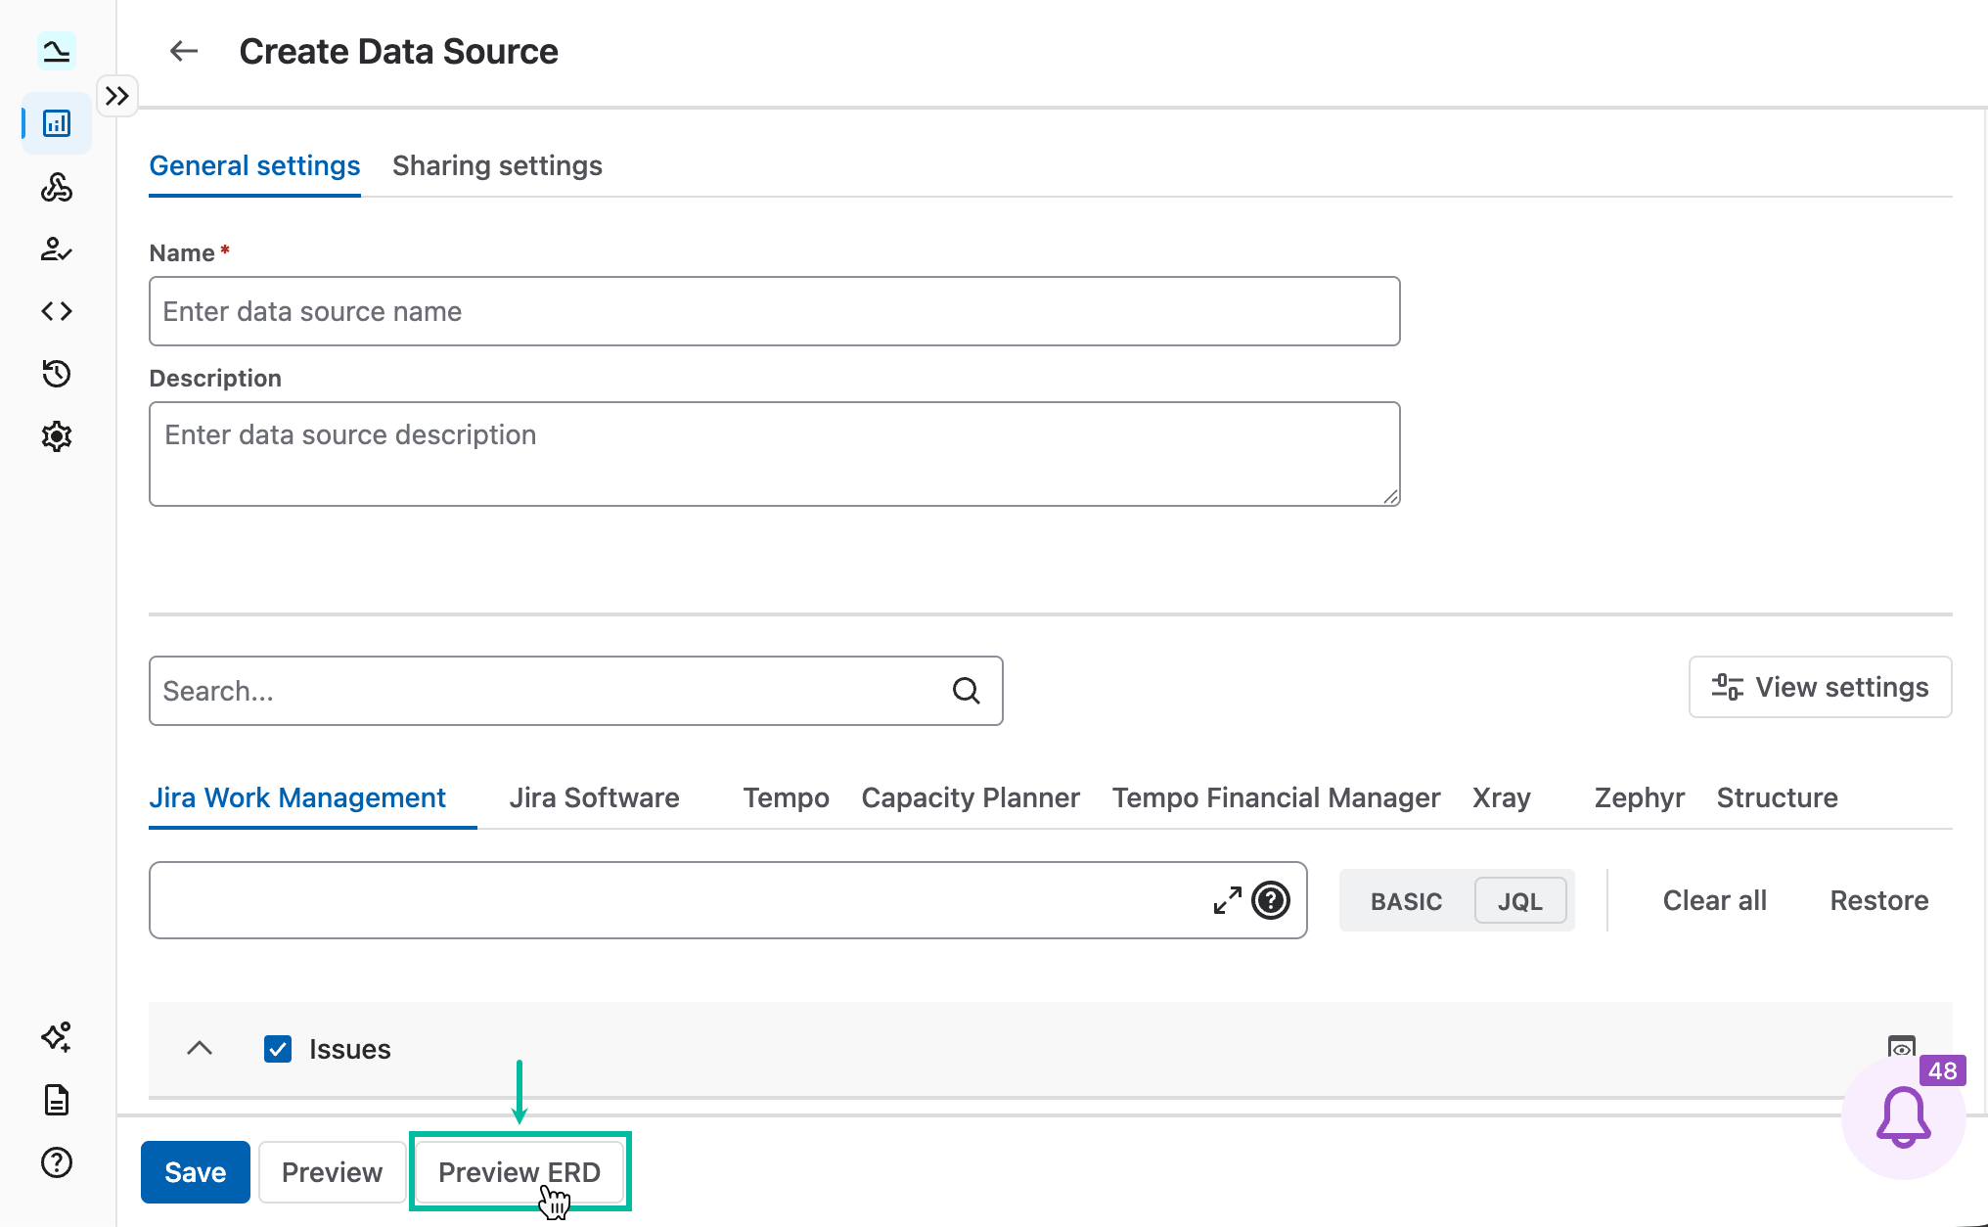Uncheck the Issues checkbox

tap(278, 1049)
